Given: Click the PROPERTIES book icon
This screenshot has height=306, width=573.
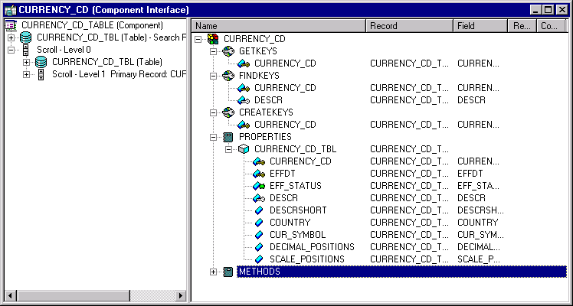Looking at the screenshot, I should click(228, 137).
